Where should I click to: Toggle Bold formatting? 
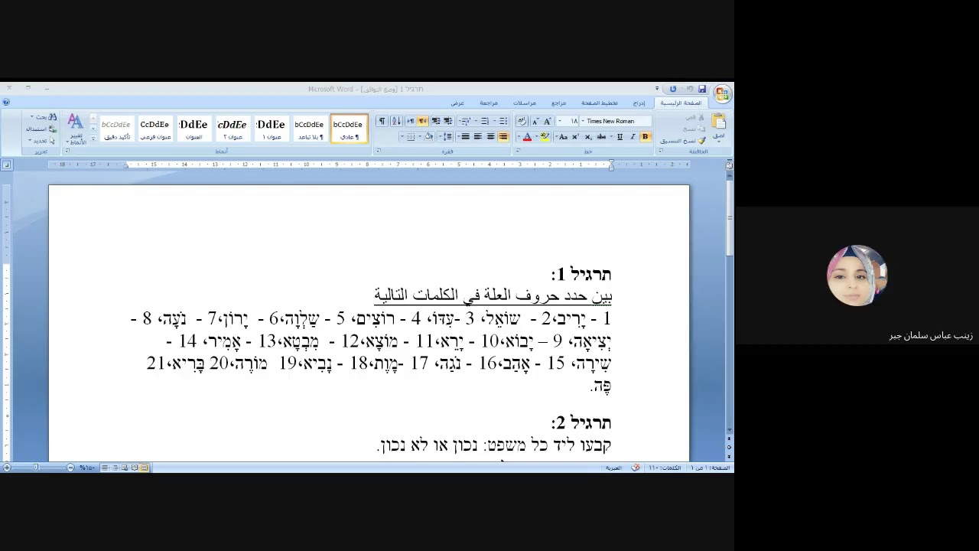point(645,137)
